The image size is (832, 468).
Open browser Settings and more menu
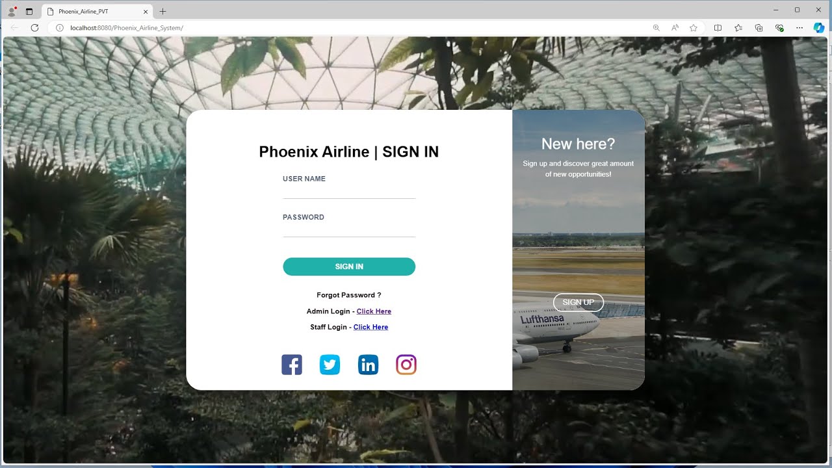click(799, 28)
